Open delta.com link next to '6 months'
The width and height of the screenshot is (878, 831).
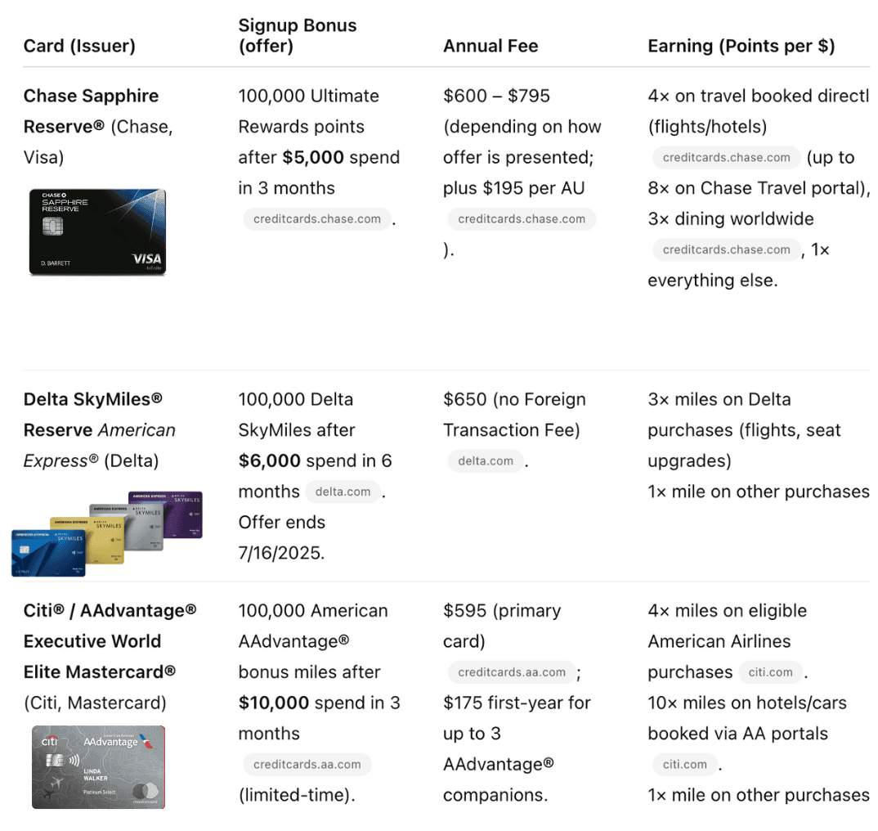343,492
